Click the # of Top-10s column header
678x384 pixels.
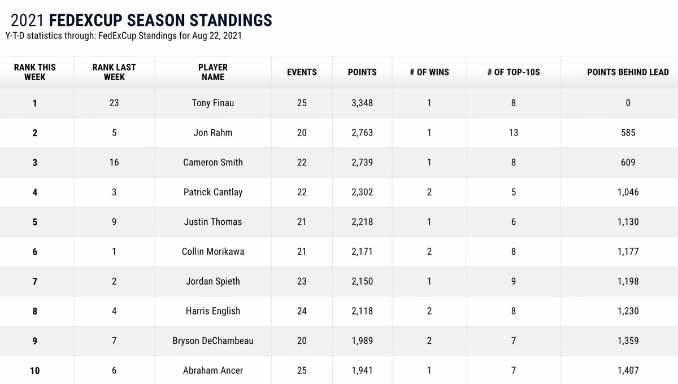513,72
